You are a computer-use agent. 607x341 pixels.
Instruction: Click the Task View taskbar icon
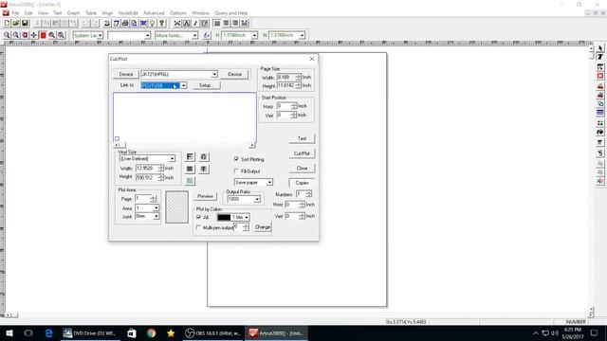(x=28, y=332)
